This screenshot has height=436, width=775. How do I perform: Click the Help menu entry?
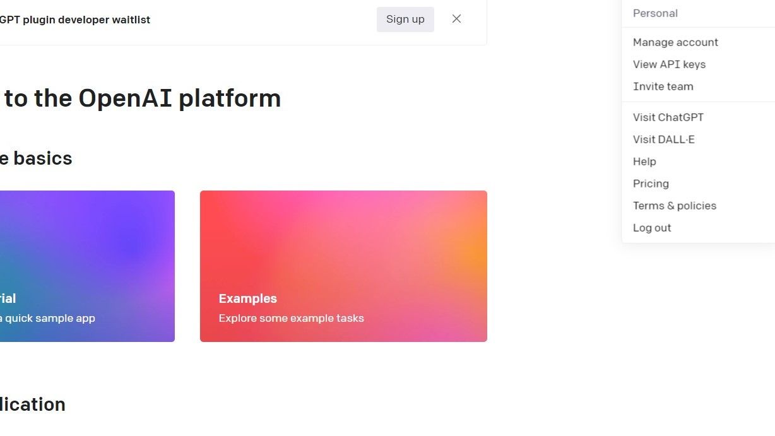point(644,161)
